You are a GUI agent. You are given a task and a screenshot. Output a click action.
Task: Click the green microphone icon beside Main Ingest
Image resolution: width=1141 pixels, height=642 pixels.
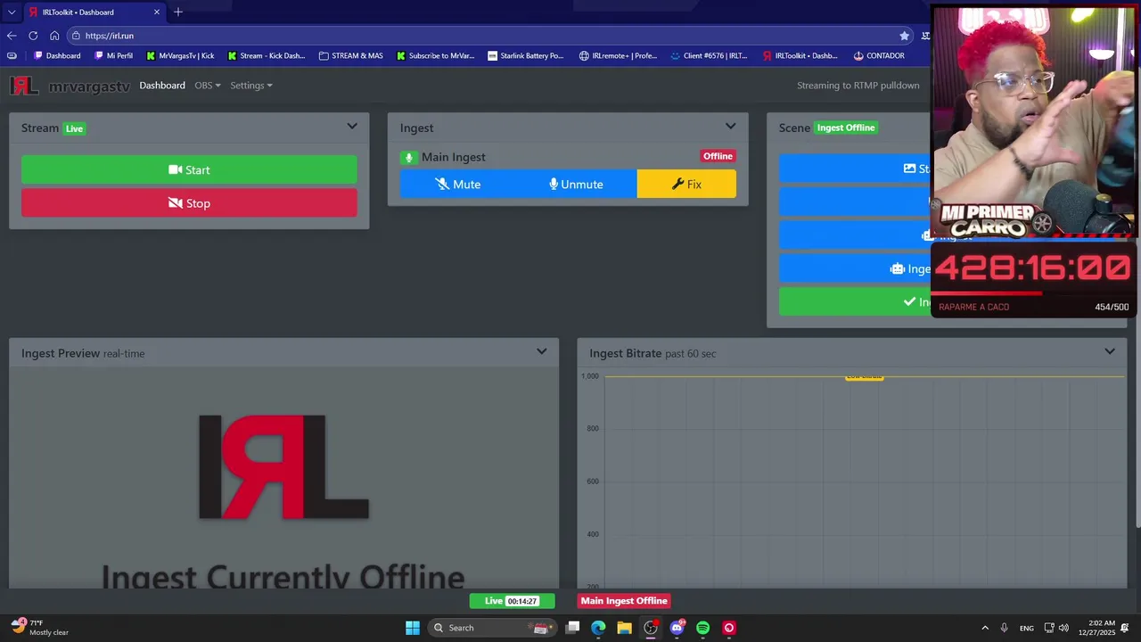point(408,158)
